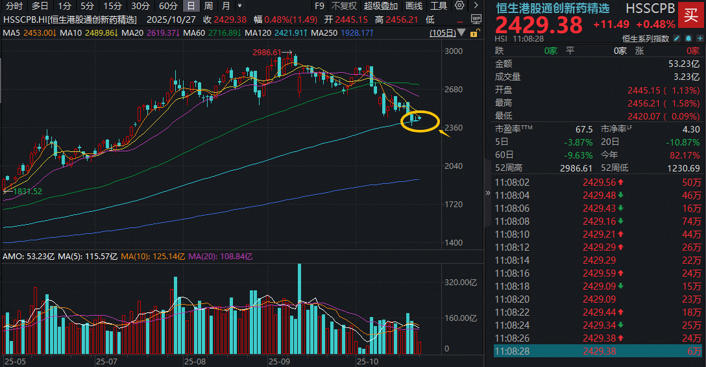Open 工具 tools menu
Image resolution: width=706 pixels, height=367 pixels.
438,6
